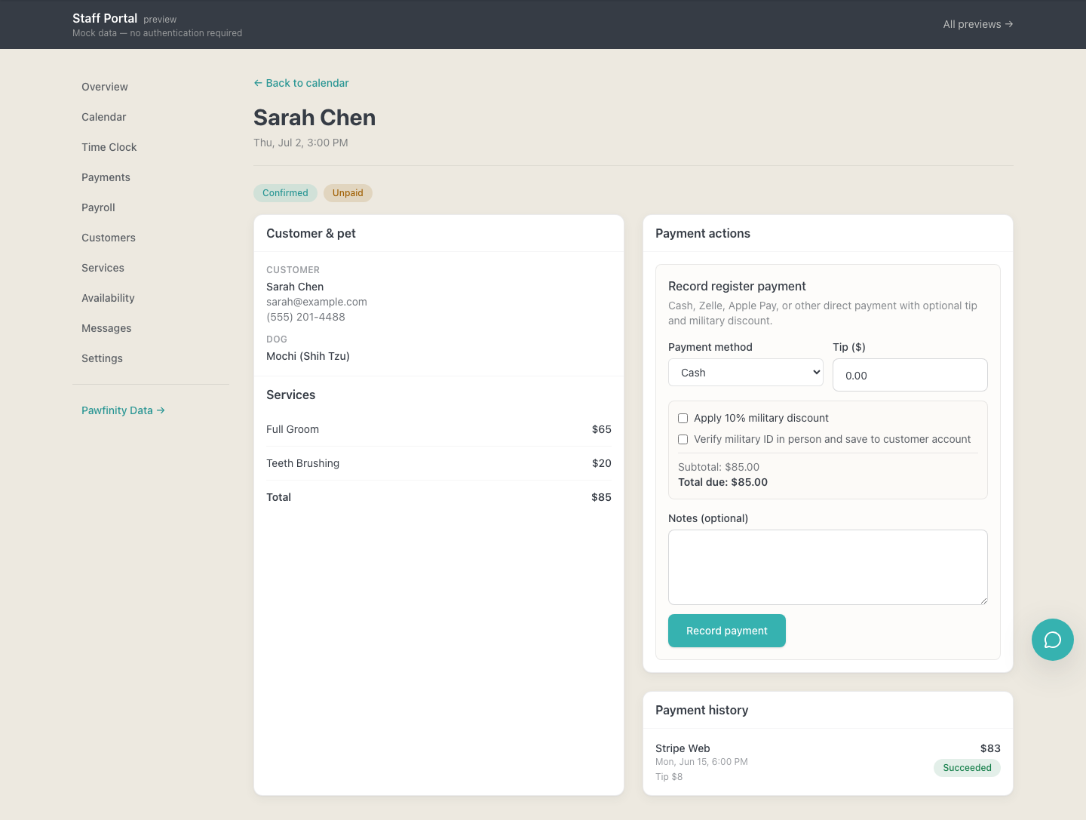Click the Stripe Web payment history entry

click(827, 762)
